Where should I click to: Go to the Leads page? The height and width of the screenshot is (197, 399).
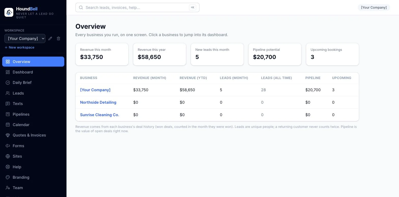33,93
